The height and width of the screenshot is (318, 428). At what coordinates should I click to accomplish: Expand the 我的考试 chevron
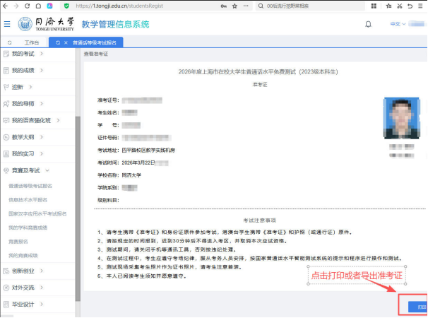pyautogui.click(x=42, y=54)
